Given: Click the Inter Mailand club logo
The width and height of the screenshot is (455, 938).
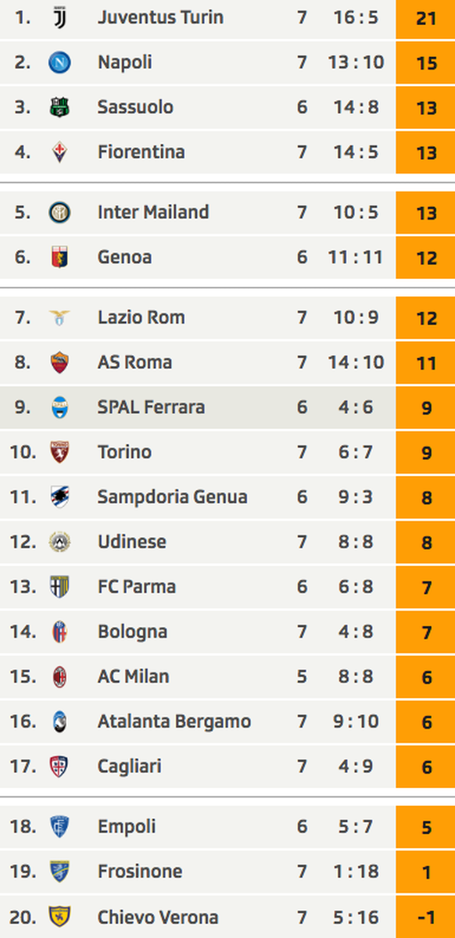Looking at the screenshot, I should (59, 213).
